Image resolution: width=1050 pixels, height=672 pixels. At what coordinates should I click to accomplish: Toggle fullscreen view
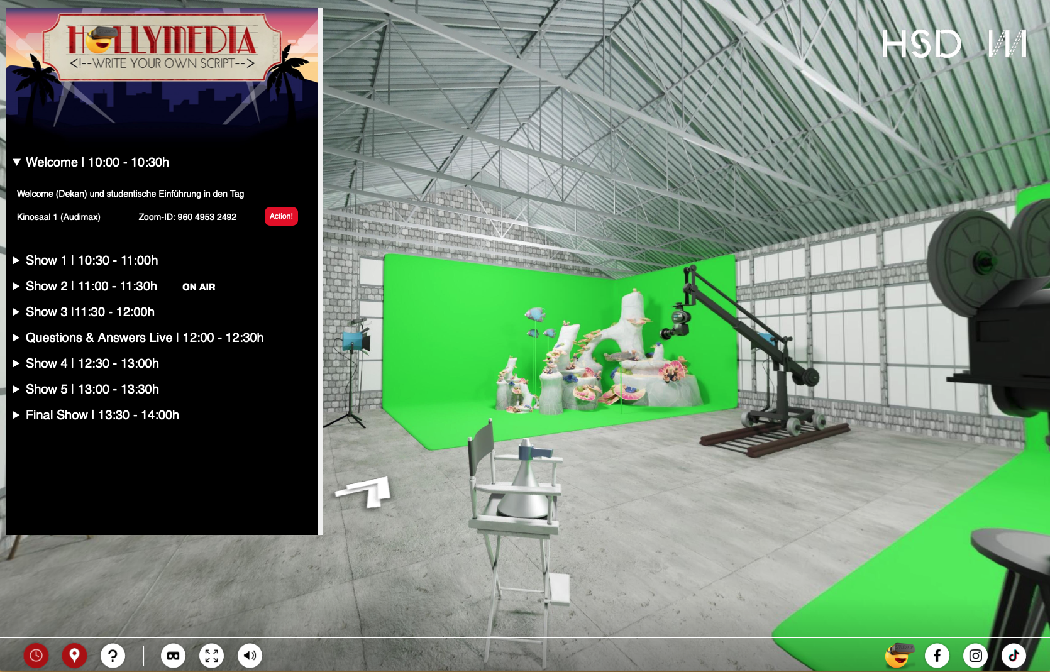pos(211,656)
